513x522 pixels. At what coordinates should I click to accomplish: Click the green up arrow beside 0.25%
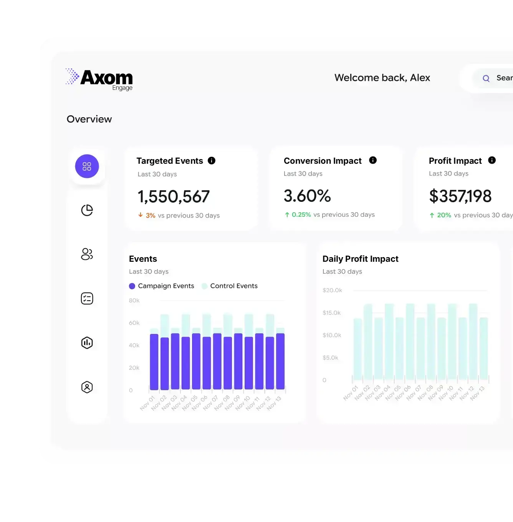click(x=287, y=215)
